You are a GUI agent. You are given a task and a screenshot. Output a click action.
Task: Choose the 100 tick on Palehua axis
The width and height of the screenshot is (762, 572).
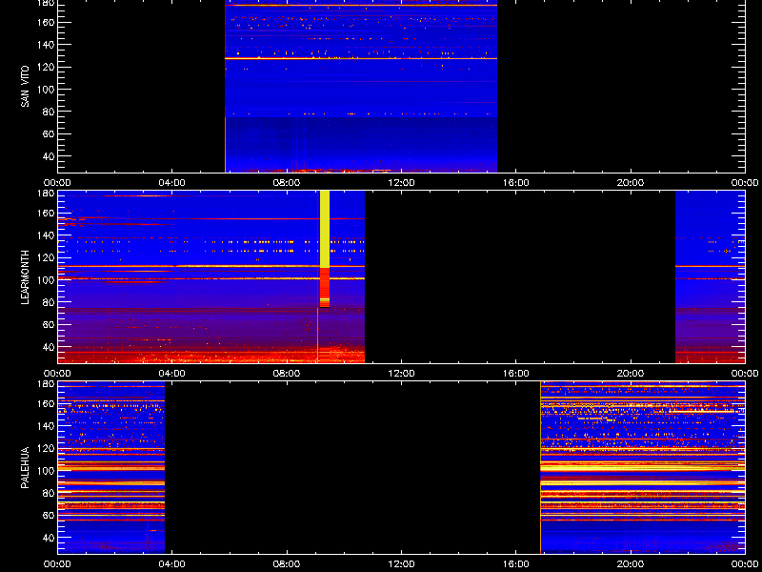click(46, 471)
